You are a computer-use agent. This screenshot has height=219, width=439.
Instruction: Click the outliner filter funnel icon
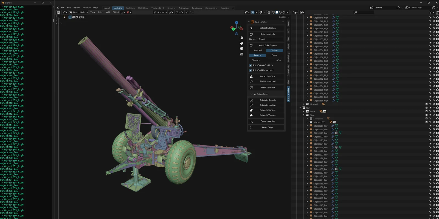point(430,12)
